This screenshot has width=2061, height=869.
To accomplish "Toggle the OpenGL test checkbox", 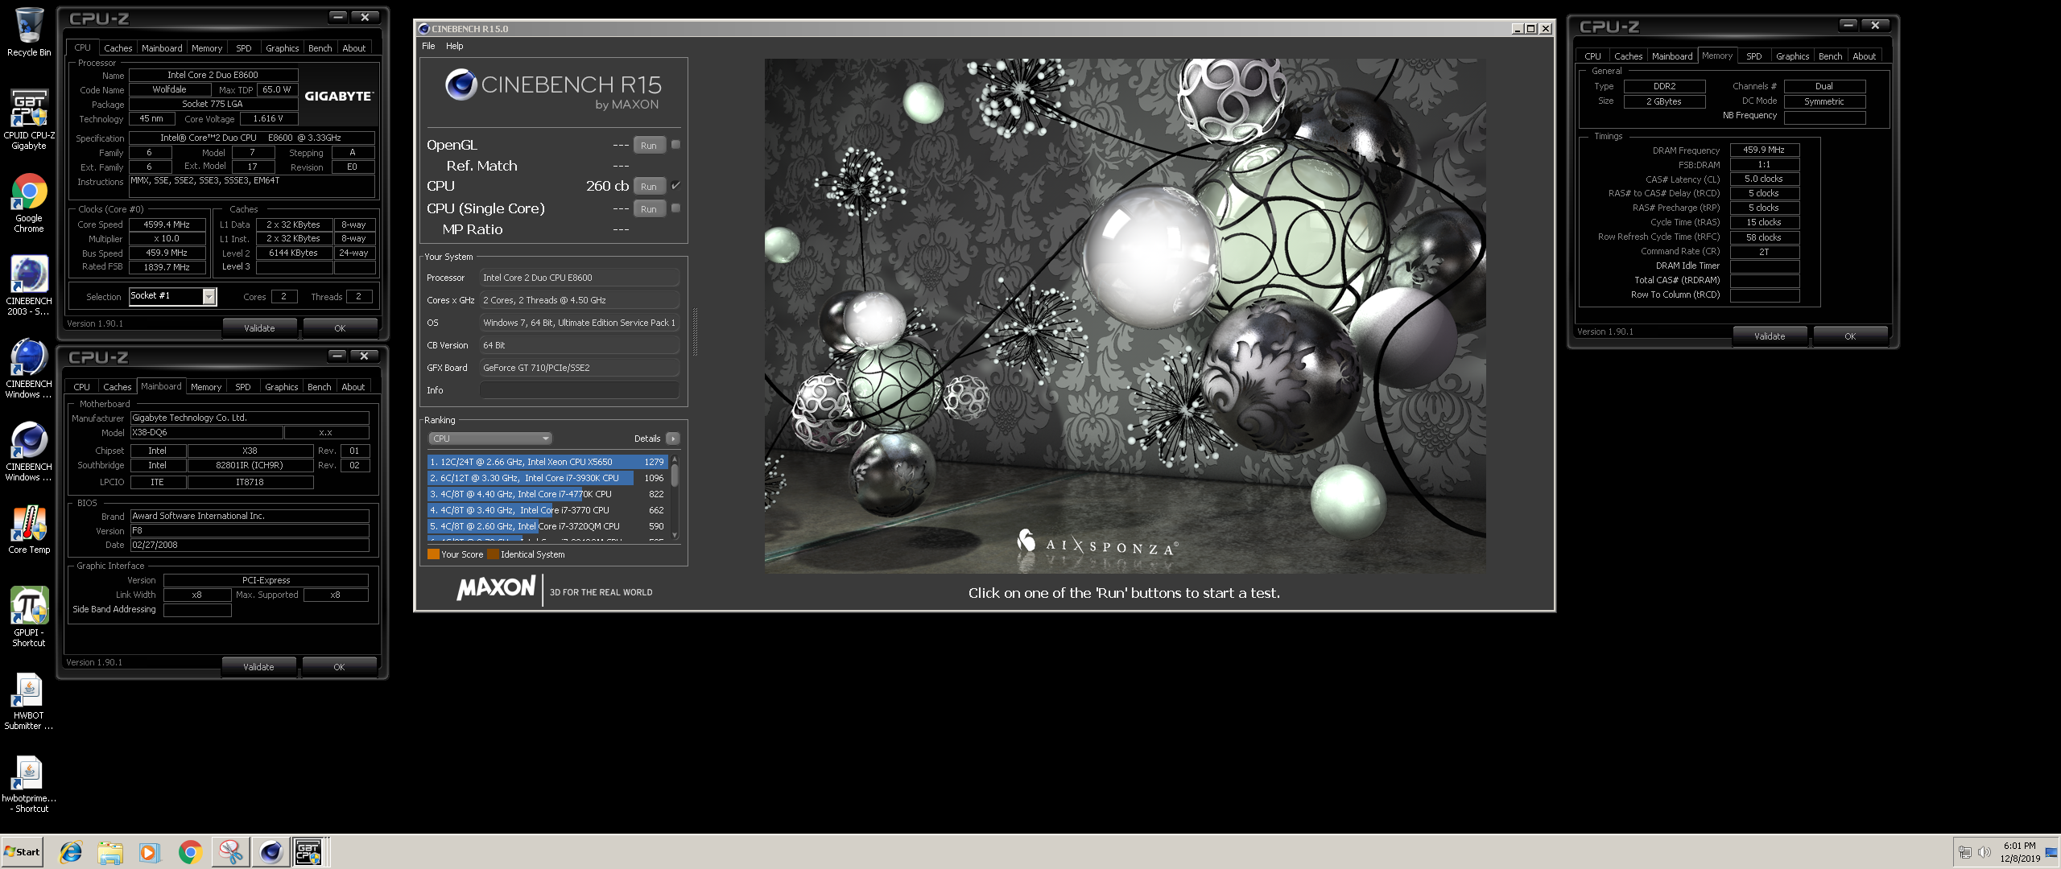I will coord(675,145).
